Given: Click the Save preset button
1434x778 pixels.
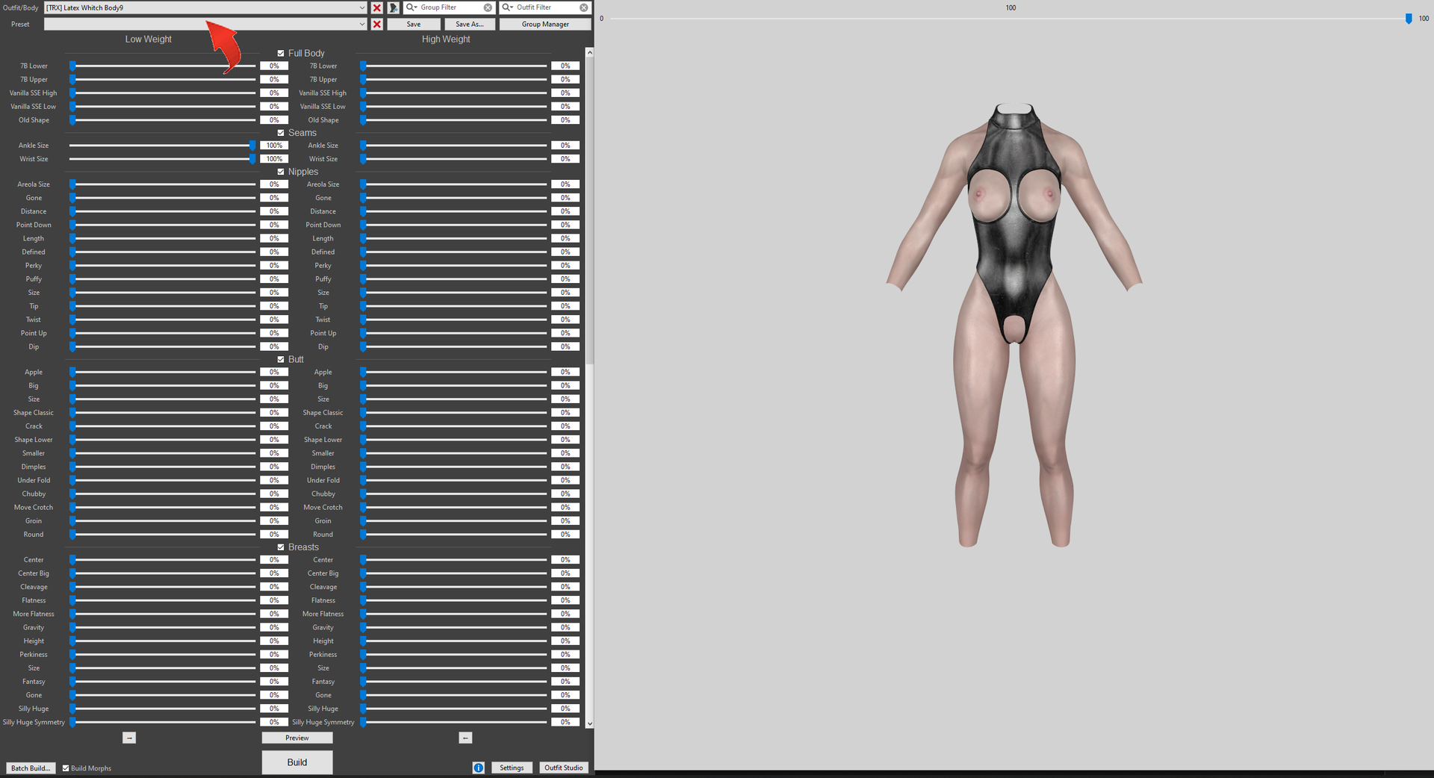Looking at the screenshot, I should click(414, 24).
